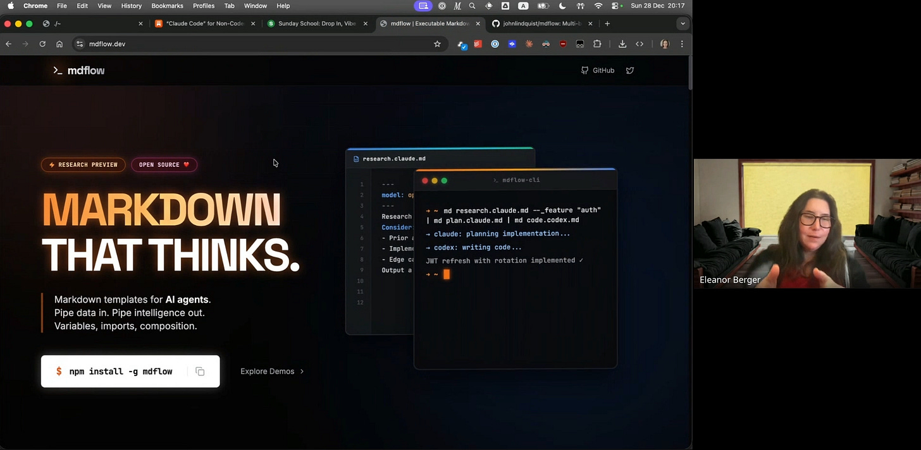Go back to the previous page

(x=8, y=44)
